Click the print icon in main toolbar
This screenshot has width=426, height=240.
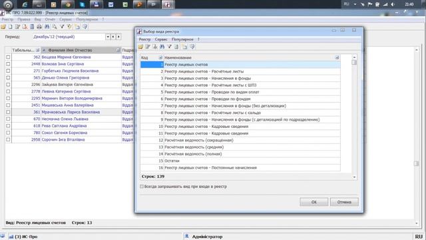point(39,27)
